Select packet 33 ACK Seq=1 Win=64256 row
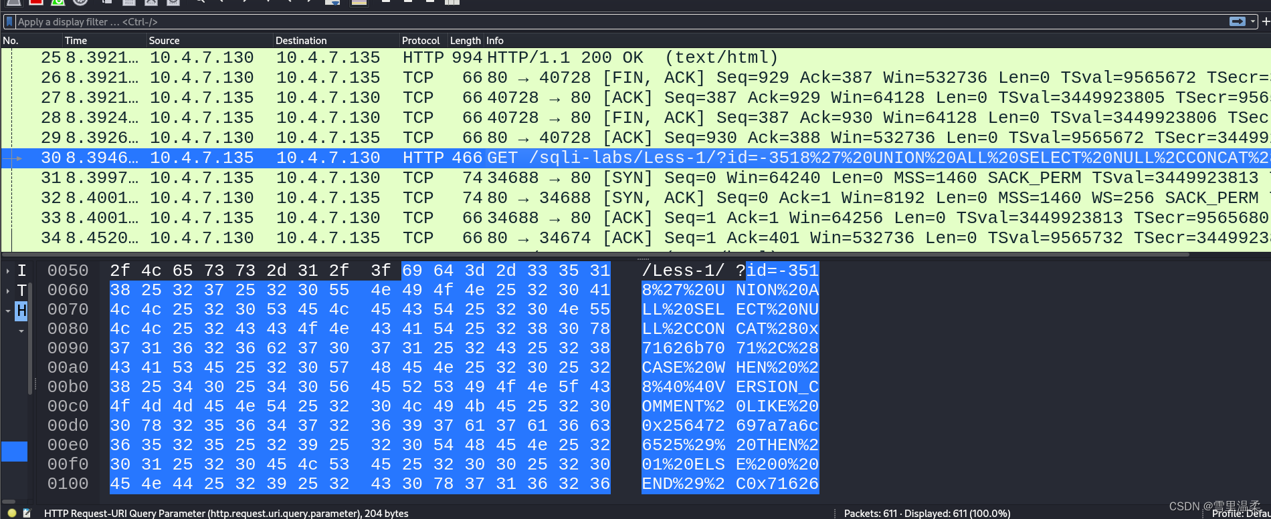 (635, 218)
